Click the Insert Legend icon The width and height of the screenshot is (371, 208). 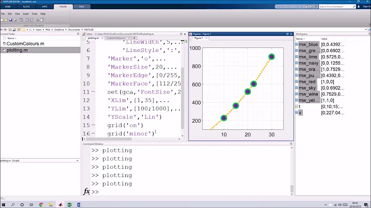31,20
